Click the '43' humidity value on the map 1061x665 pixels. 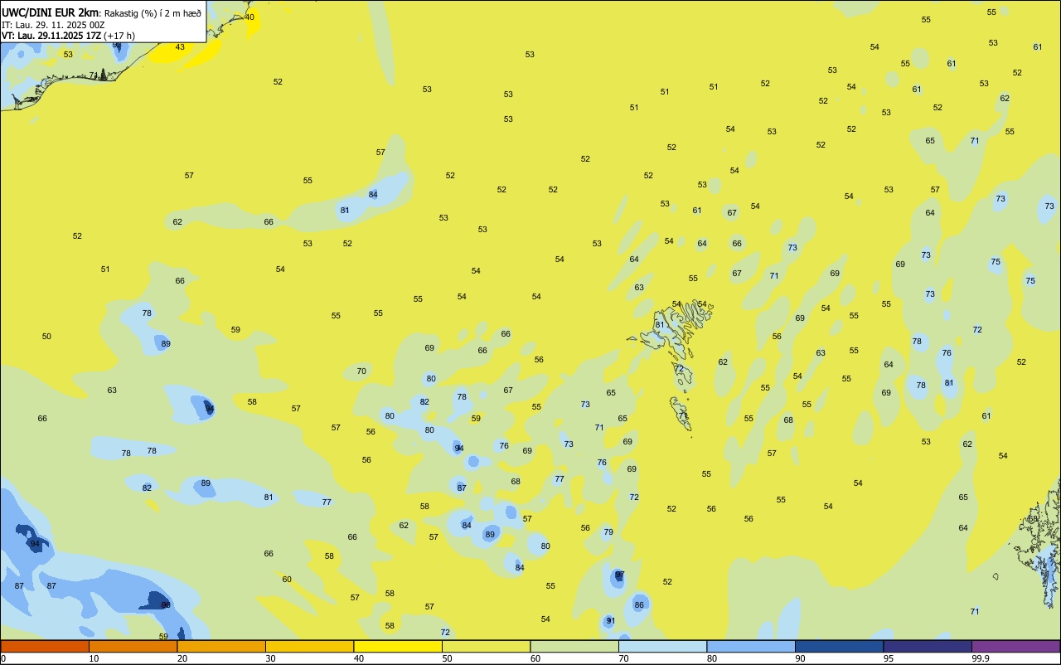180,47
